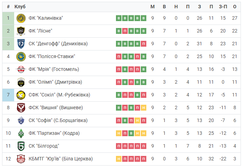
Task: Click the ФК "Лісне" club crest
Action: coord(21,31)
